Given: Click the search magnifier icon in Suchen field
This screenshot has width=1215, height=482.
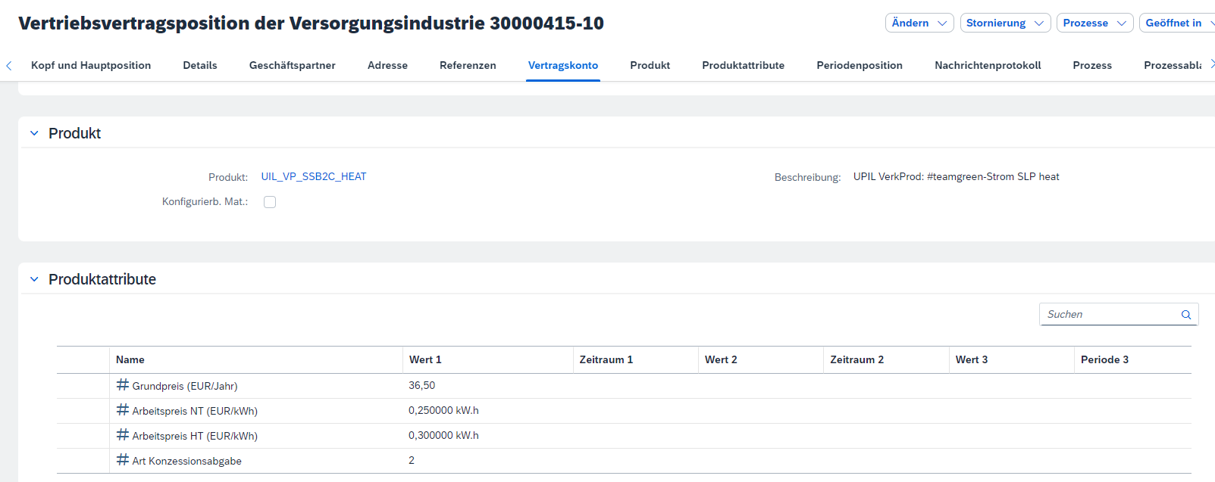Looking at the screenshot, I should pos(1186,315).
